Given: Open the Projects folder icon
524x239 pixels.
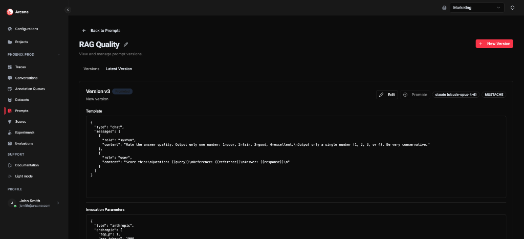Looking at the screenshot, I should click(x=10, y=42).
